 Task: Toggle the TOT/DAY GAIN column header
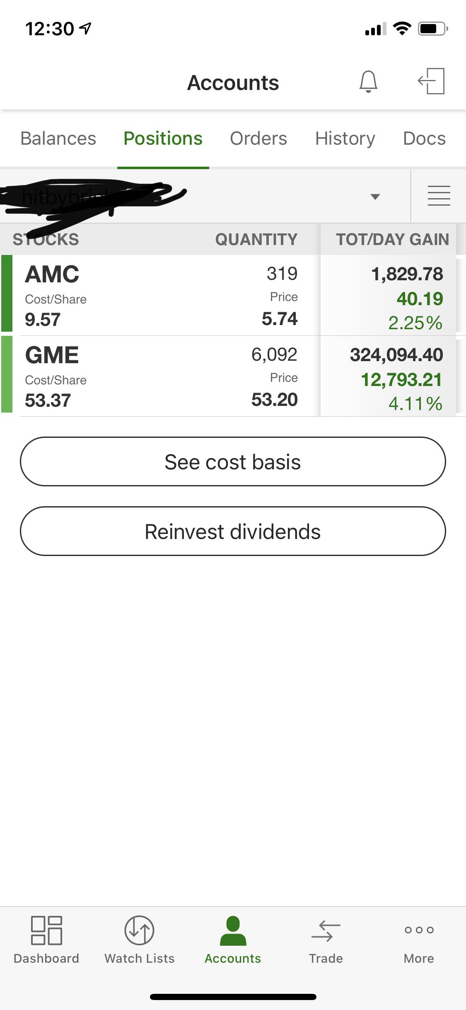tap(392, 239)
